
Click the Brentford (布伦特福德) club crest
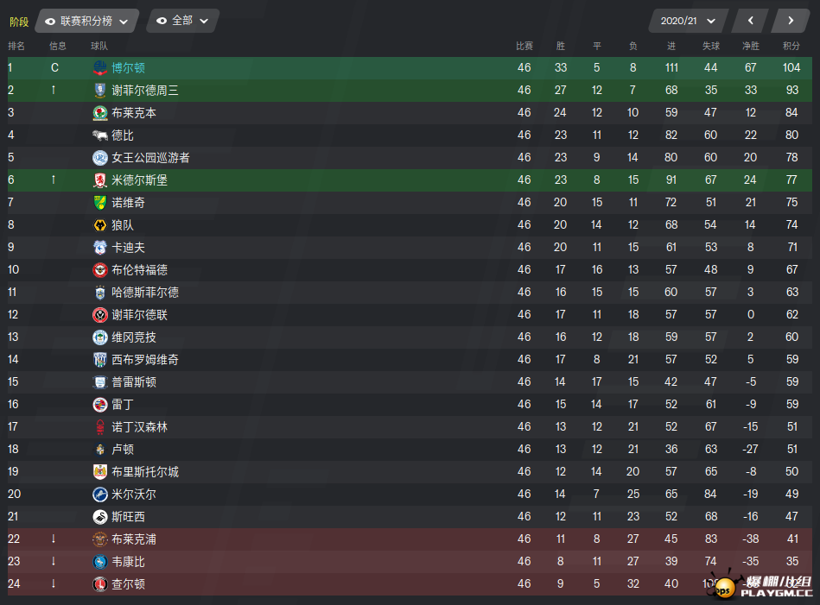click(100, 269)
